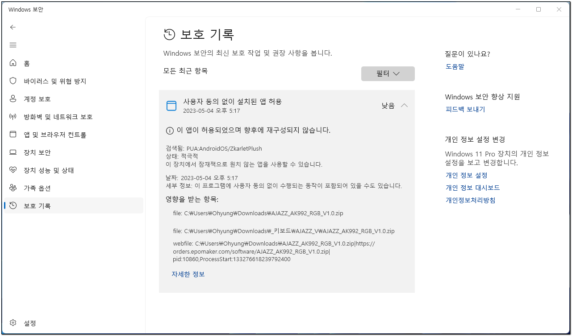The width and height of the screenshot is (572, 336).
Task: Open 방화벽 및 네트워크 보호 antenna icon
Action: point(13,117)
